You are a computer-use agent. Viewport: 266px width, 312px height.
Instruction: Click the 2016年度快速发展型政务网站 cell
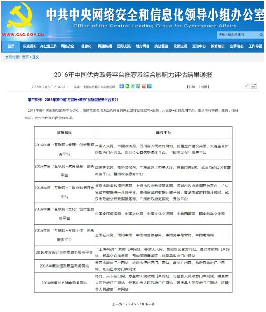[x=64, y=266]
